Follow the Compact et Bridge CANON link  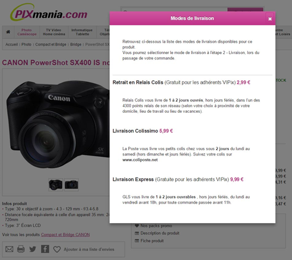[65, 234]
